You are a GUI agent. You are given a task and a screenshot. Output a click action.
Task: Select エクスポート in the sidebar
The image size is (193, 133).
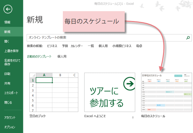tap(11, 93)
